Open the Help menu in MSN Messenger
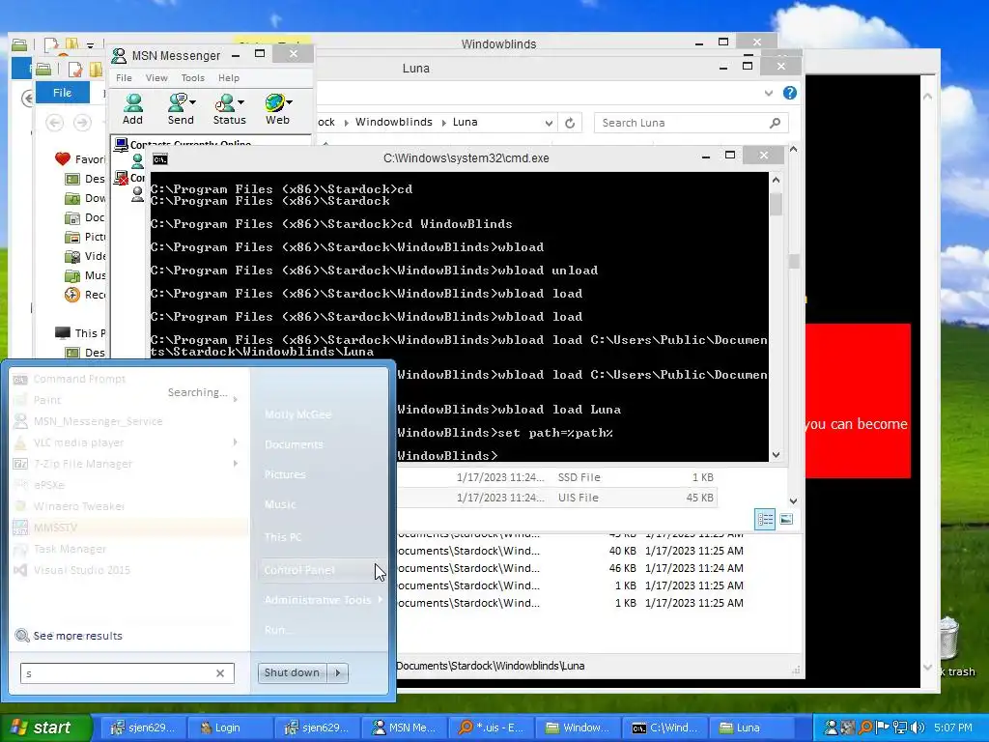This screenshot has height=742, width=989. (x=229, y=77)
